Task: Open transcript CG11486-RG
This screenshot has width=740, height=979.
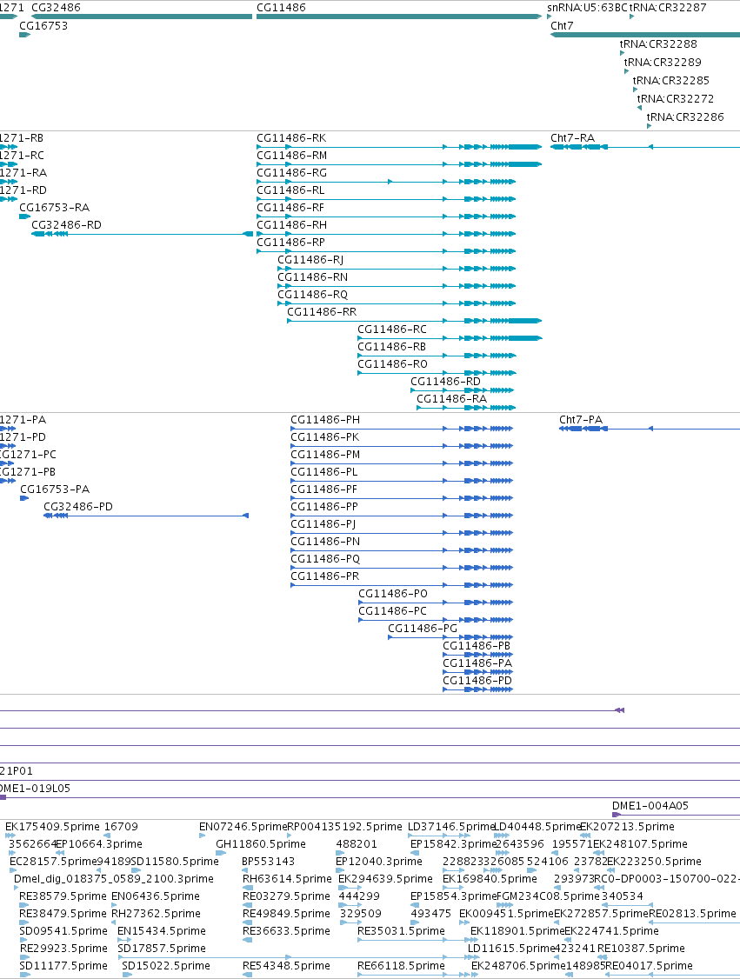Action: click(386, 182)
